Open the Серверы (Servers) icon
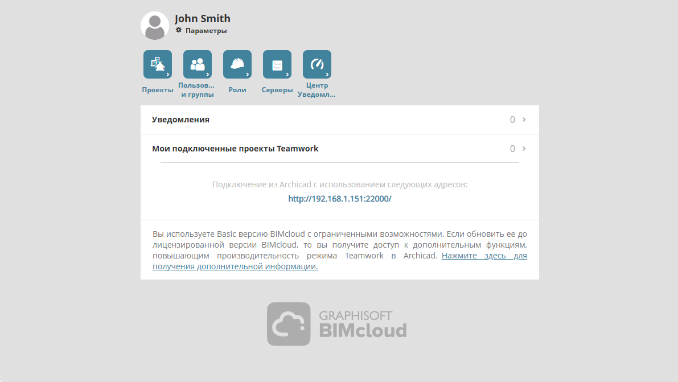This screenshot has height=382, width=678. pos(277,64)
